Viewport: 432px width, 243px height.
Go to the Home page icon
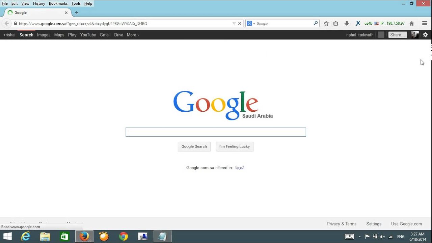(x=412, y=24)
